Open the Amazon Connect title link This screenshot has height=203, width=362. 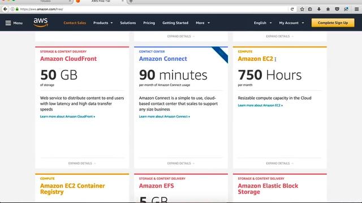163,59
